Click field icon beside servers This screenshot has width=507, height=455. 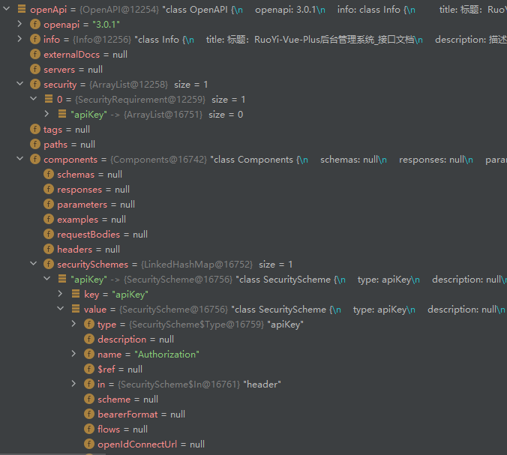[x=35, y=69]
